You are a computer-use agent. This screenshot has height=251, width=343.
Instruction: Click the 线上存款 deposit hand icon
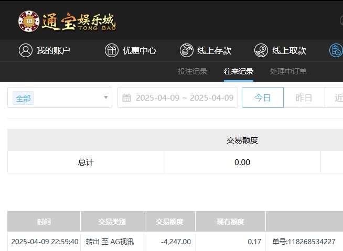pos(186,50)
